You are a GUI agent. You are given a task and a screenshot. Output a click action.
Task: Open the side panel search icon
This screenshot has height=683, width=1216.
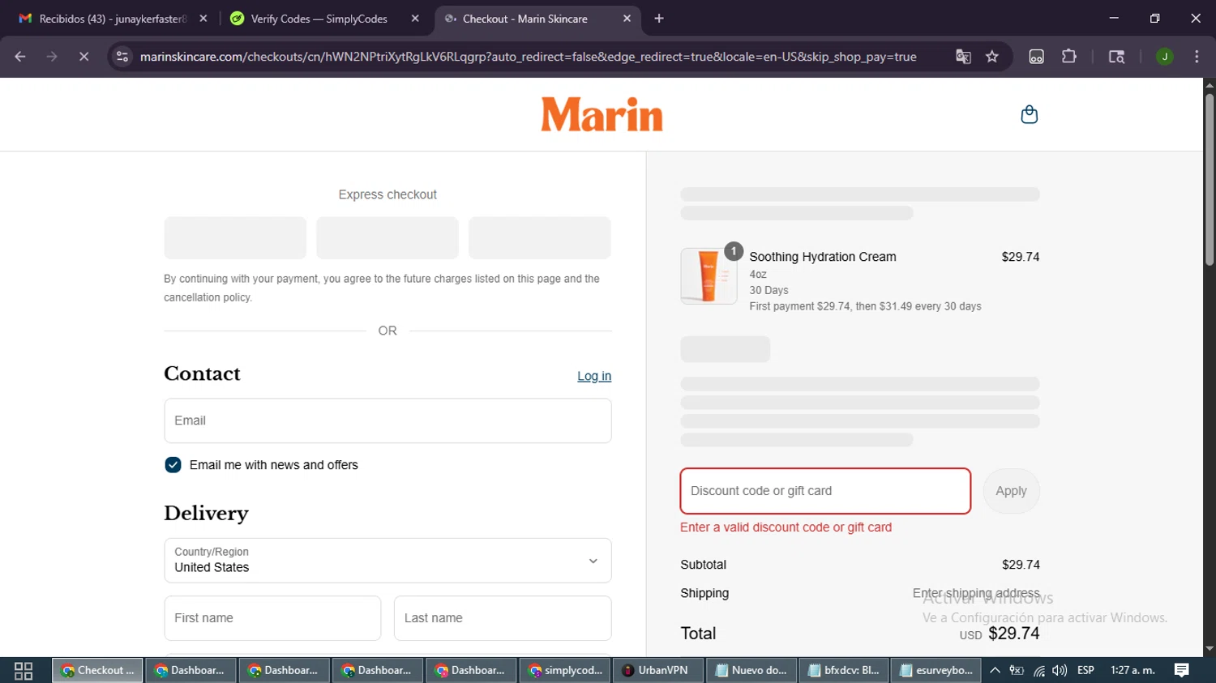click(x=1116, y=57)
